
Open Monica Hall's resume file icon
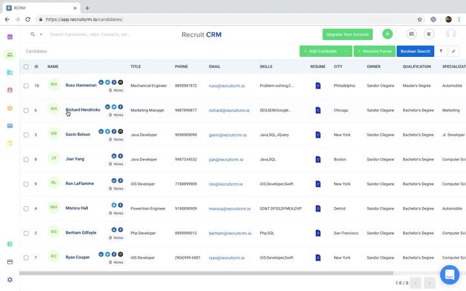click(318, 208)
